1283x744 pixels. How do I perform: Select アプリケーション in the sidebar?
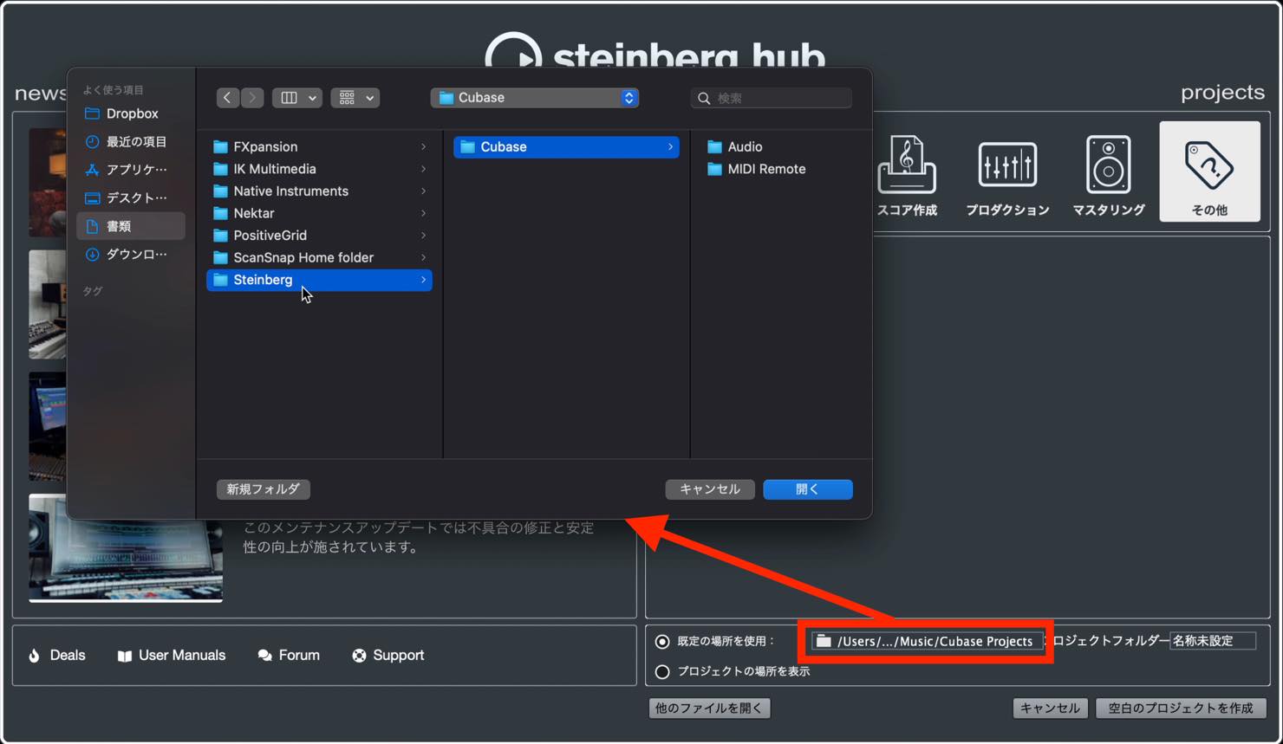point(131,170)
